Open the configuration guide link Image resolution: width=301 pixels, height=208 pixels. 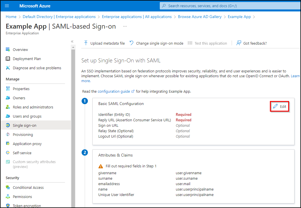pos(114,91)
